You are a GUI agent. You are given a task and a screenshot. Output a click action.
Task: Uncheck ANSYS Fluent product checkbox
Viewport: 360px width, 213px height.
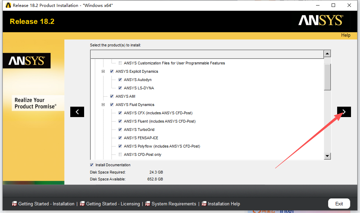pos(120,121)
